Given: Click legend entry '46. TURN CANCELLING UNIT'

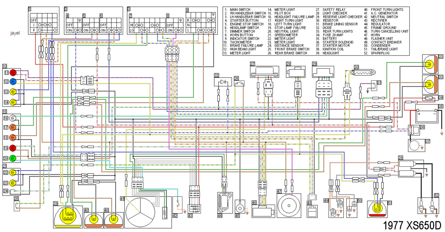Looking at the screenshot, I should tap(386, 31).
